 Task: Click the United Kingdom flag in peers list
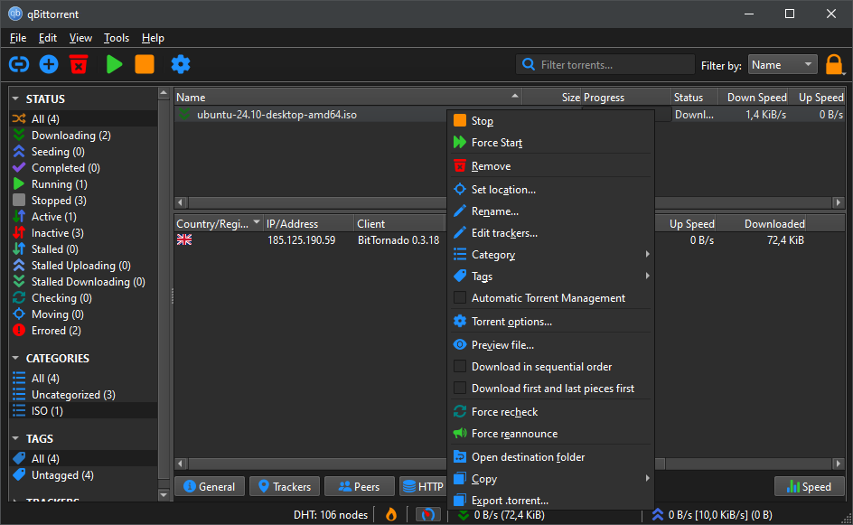(x=184, y=239)
